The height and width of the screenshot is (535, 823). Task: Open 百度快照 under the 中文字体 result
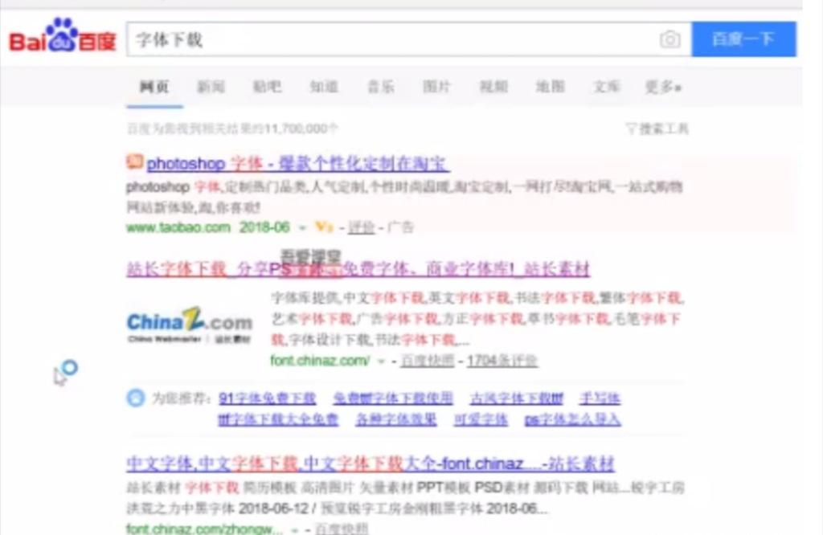click(341, 529)
